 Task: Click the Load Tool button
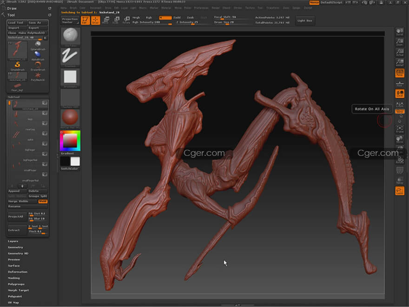pos(17,23)
